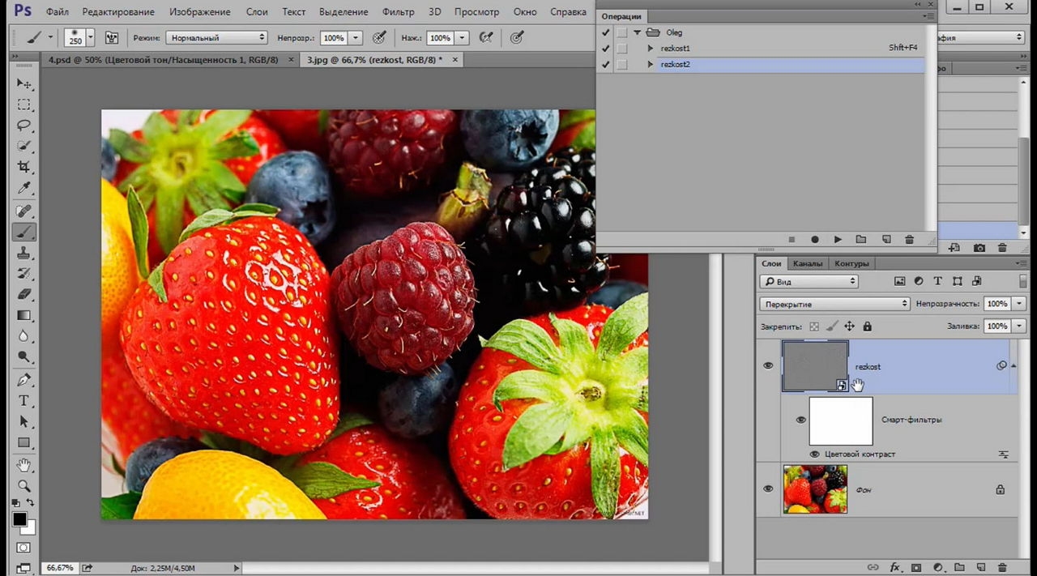Select the smart filters mask thumbnail
The image size is (1037, 576).
(x=841, y=420)
